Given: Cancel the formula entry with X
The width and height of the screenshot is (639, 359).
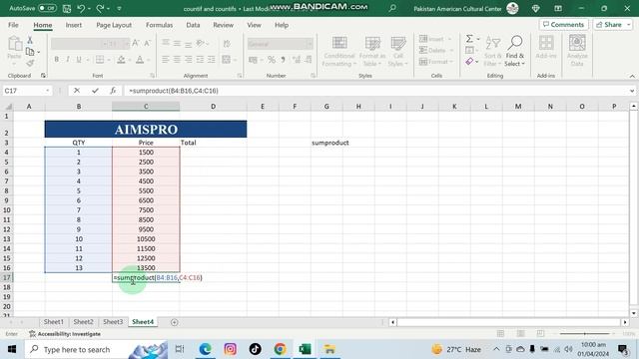Looking at the screenshot, I should (x=77, y=91).
